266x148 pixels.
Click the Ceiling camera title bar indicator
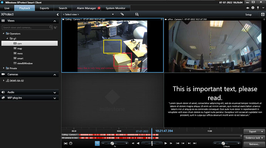[x=162, y=19]
